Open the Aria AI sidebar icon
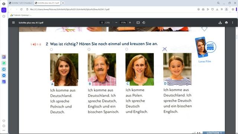 point(4,57)
